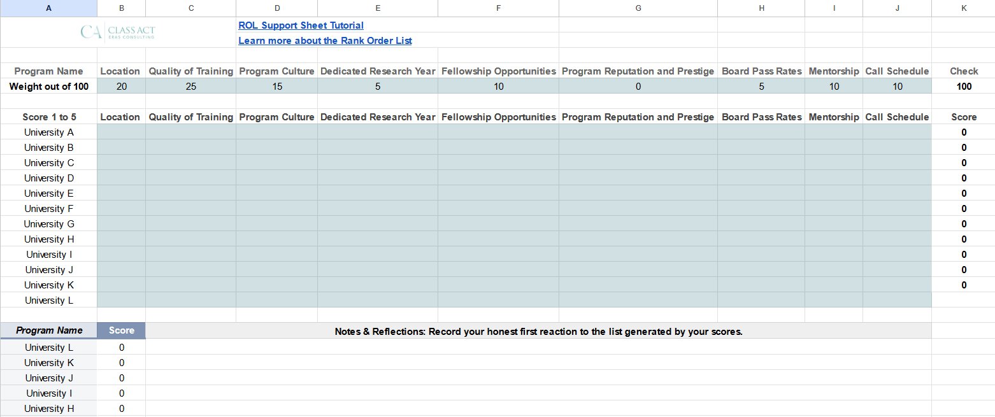Open Learn more about the Rank Order List
The height and width of the screenshot is (417, 995).
coord(325,40)
